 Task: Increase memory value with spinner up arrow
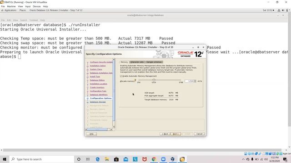(x=195, y=81)
